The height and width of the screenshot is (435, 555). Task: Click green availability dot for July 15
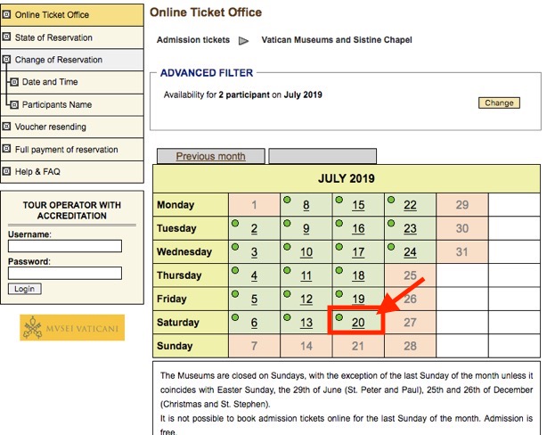tap(339, 200)
